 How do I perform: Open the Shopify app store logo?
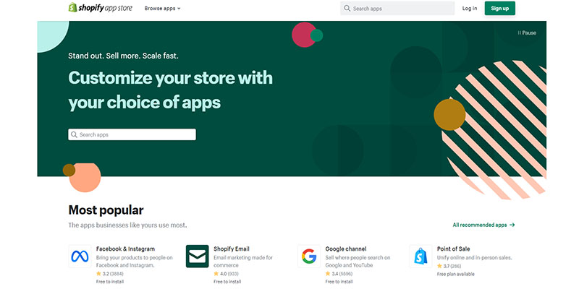[x=100, y=8]
